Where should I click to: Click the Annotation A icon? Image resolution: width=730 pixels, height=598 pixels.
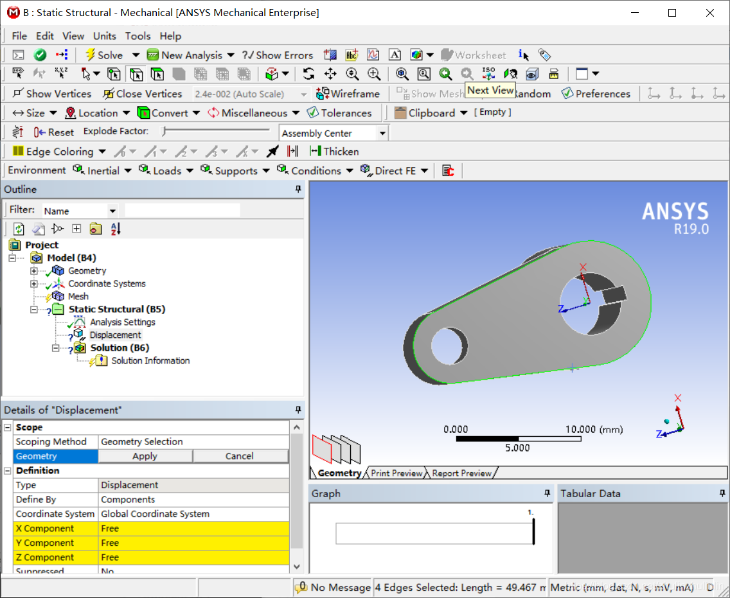395,55
